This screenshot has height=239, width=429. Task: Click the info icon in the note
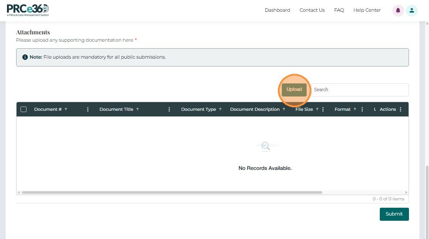(x=25, y=57)
